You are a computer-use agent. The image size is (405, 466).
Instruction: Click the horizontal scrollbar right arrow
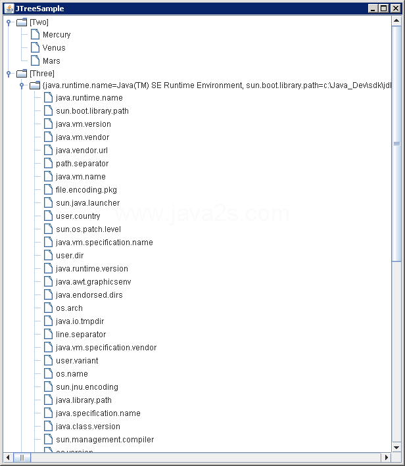387,457
